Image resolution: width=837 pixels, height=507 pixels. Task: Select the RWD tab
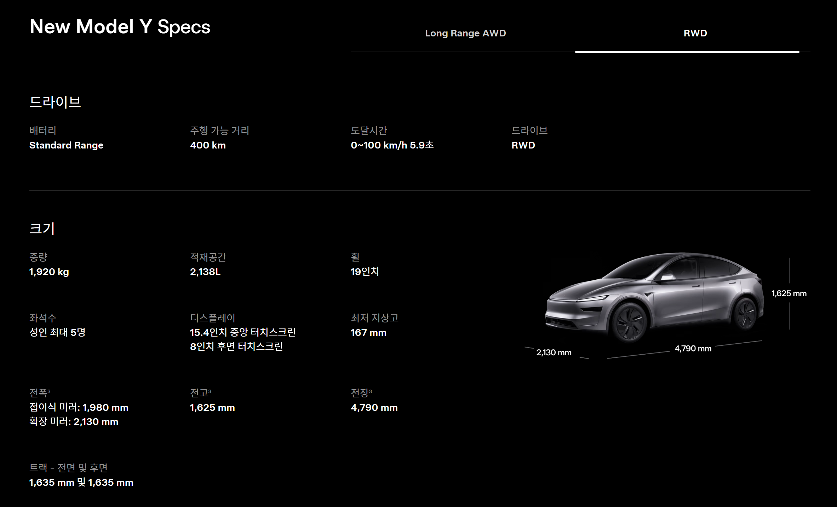695,33
